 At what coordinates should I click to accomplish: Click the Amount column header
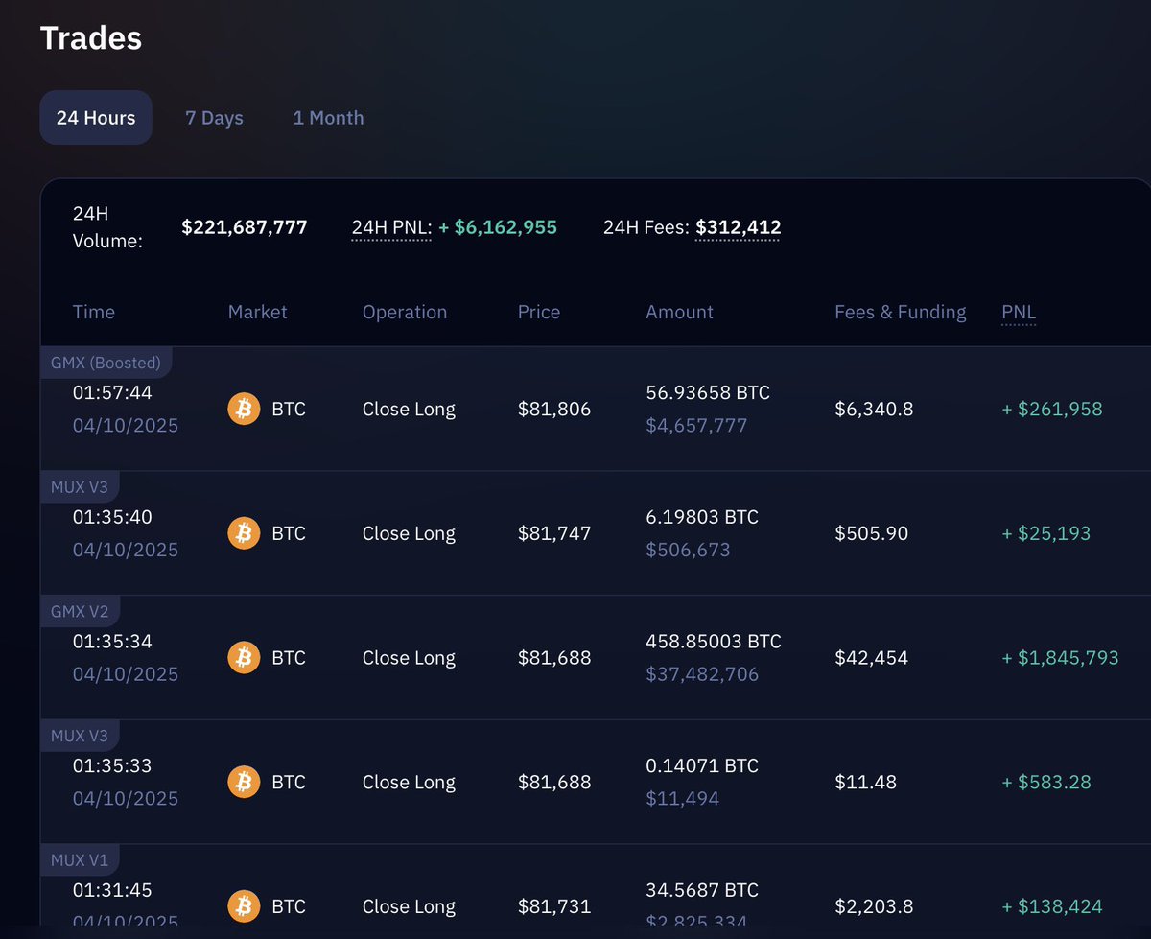click(679, 312)
